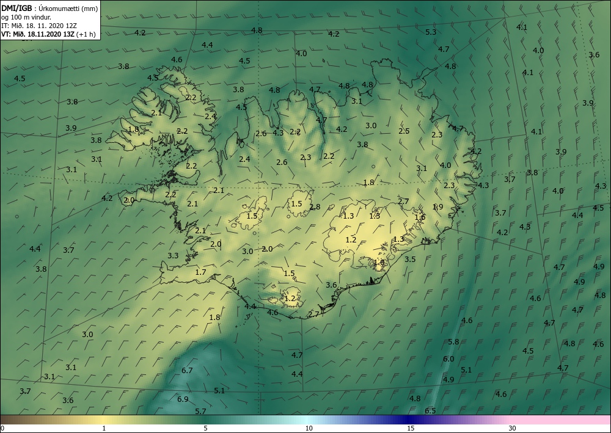Click the 1.6 value on the map
The width and height of the screenshot is (611, 433).
tap(420, 217)
